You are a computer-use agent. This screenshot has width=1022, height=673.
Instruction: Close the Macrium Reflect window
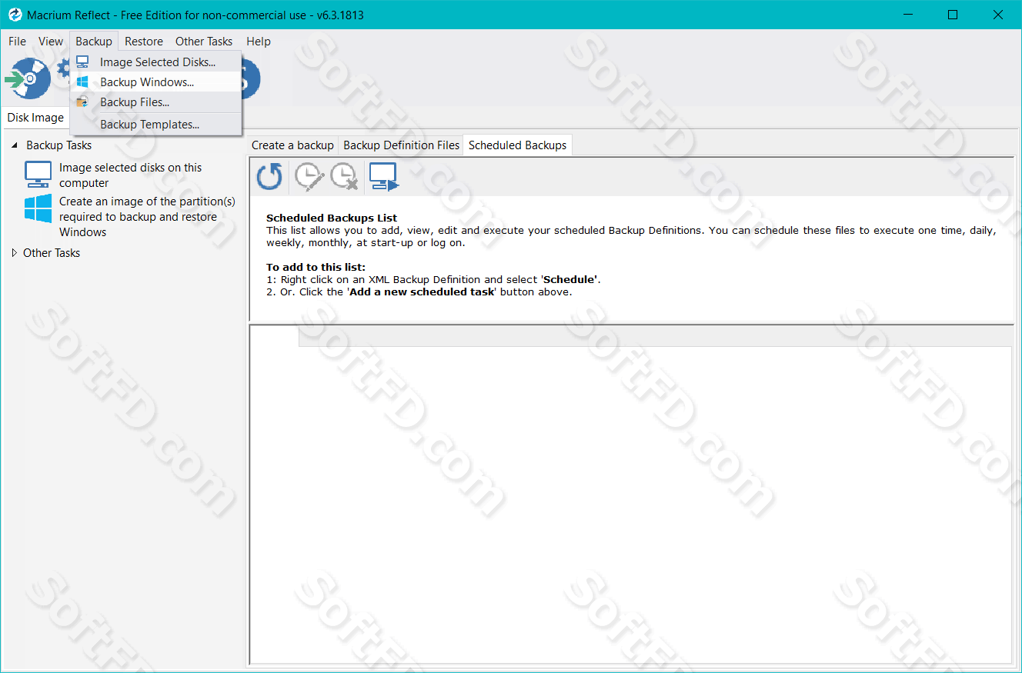[998, 15]
